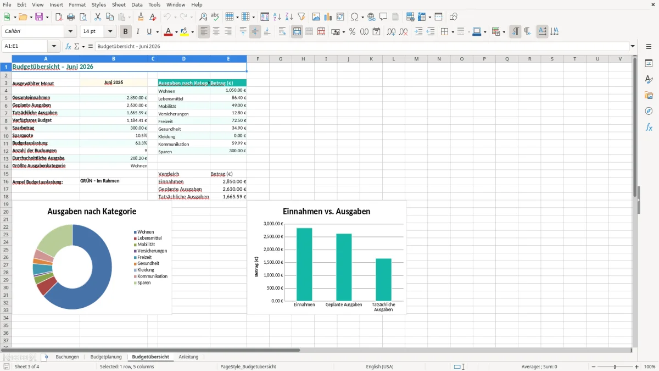Add a decimal place
The height and width of the screenshot is (371, 659).
coord(391,32)
